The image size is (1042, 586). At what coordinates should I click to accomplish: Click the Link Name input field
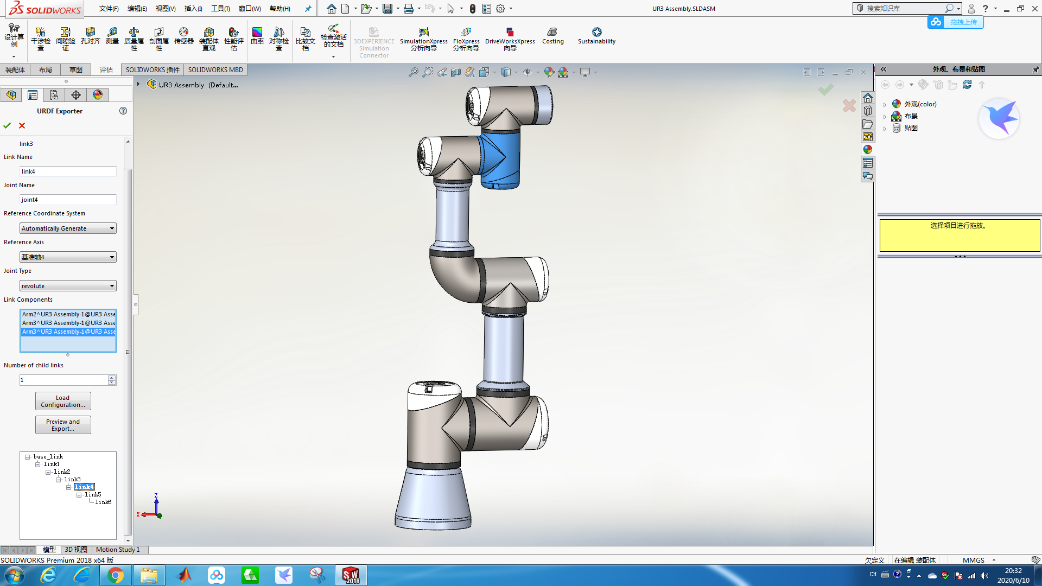point(68,171)
